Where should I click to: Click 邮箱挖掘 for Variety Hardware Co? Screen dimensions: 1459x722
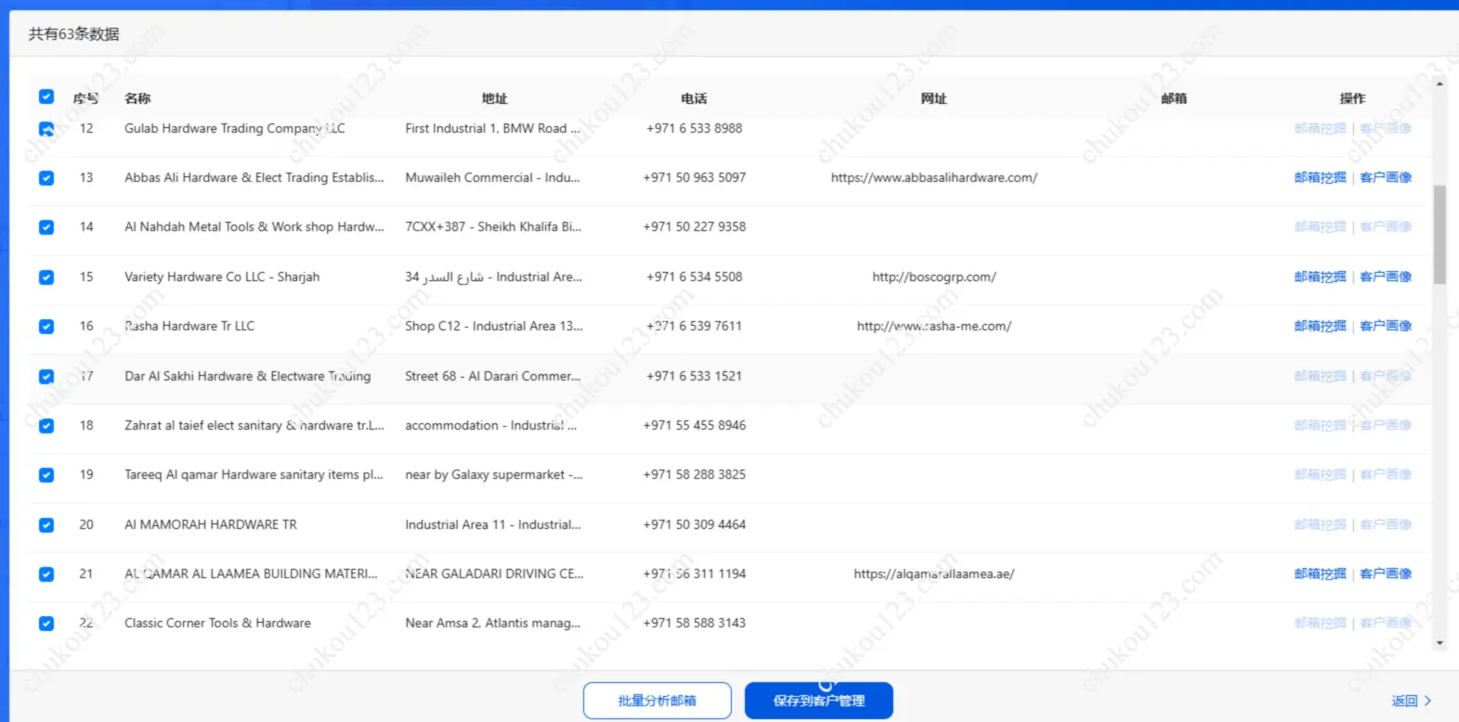tap(1320, 277)
